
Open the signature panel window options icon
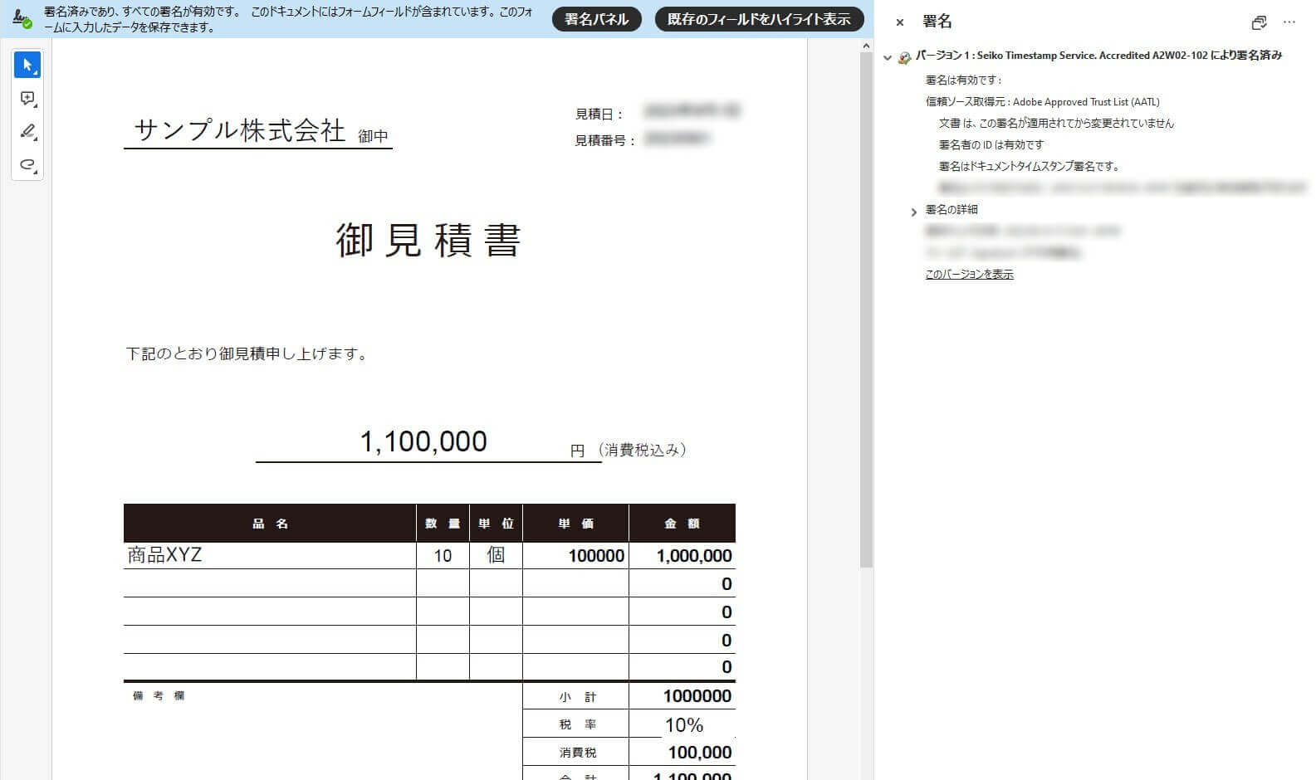1259,22
